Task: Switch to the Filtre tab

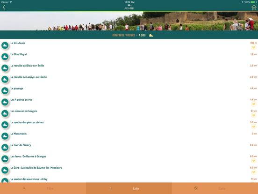Action: (43, 188)
